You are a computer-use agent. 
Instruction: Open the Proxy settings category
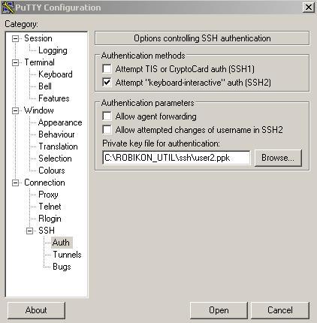(48, 195)
